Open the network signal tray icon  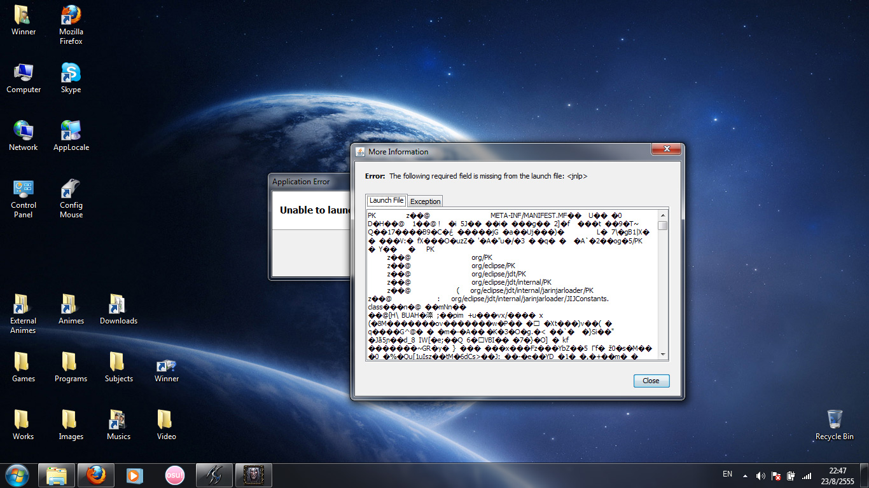click(807, 476)
